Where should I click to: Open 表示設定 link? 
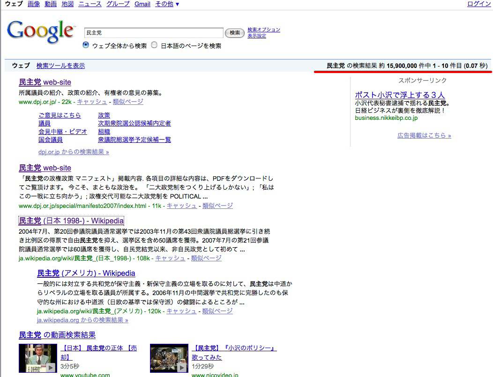(x=256, y=36)
